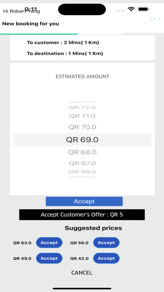Accept the QR 42.0 suggested price

coord(106,258)
